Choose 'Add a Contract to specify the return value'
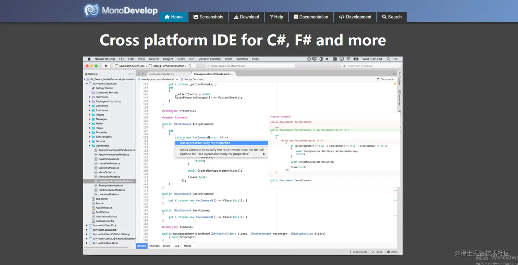 [221, 150]
